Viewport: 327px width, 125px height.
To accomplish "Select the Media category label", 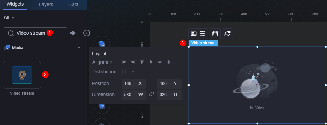I will pyautogui.click(x=18, y=48).
